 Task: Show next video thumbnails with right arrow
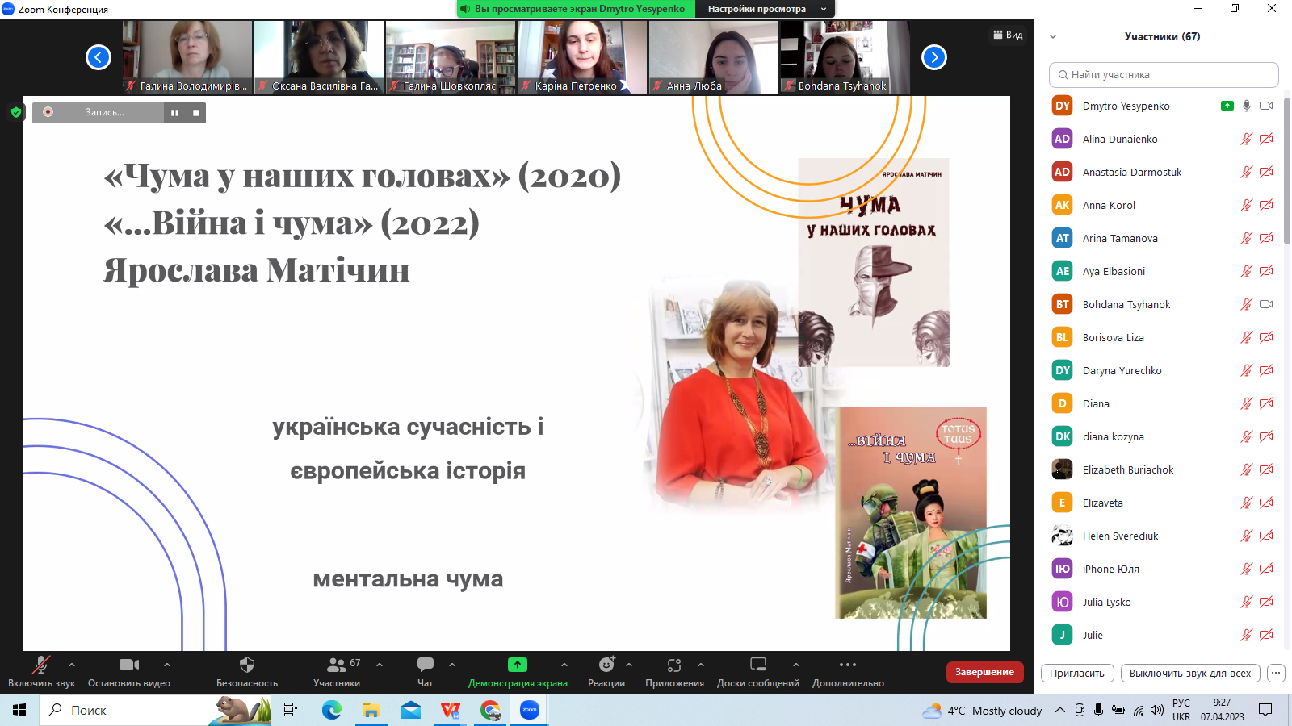click(934, 57)
